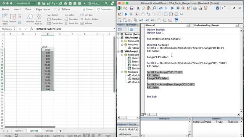244x137 pixels.
Task: Switch to Normal view in Excel status bar
Action: [87, 135]
